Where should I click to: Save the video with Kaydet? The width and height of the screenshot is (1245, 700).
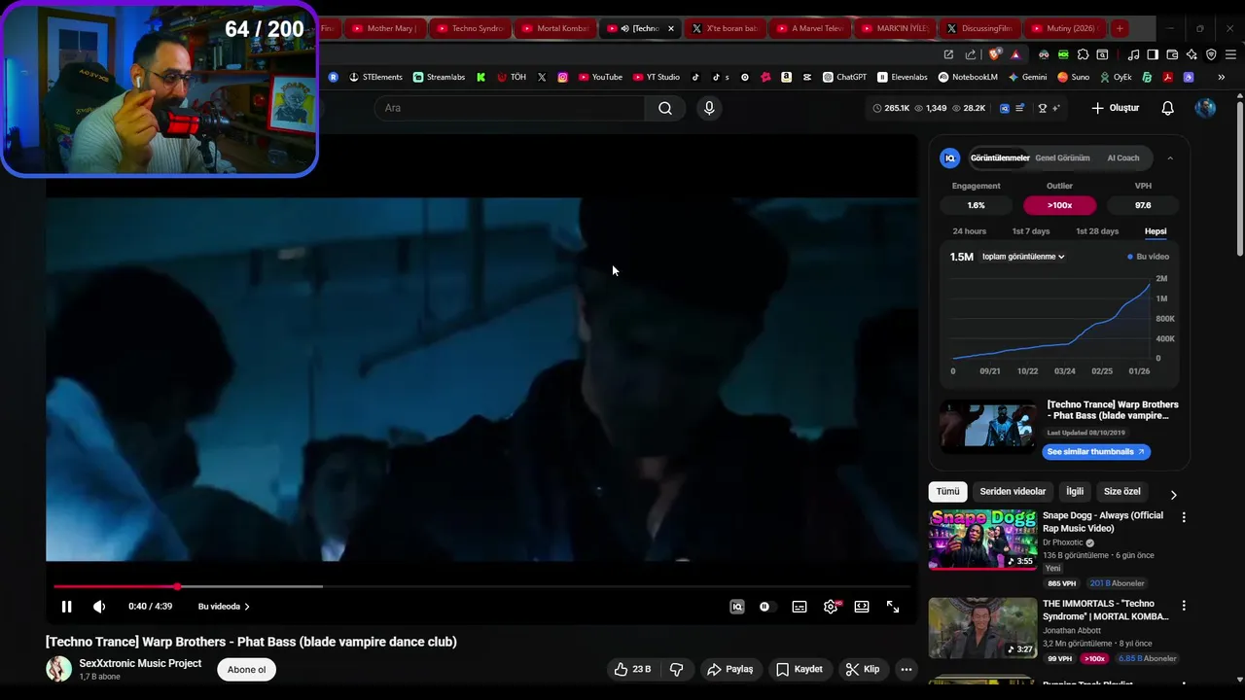(x=800, y=669)
